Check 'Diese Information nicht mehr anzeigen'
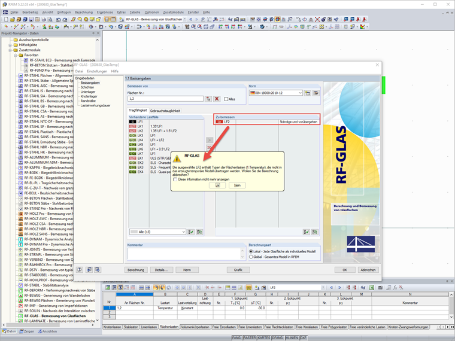Screen dimensions: 455x341 coord(175,179)
